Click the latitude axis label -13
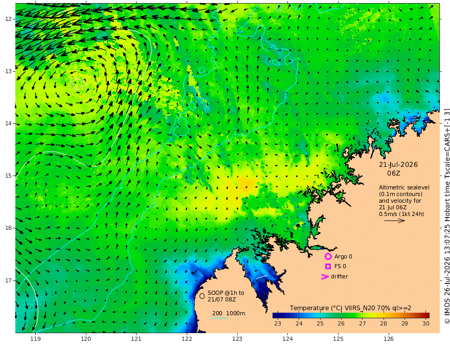 [8, 71]
